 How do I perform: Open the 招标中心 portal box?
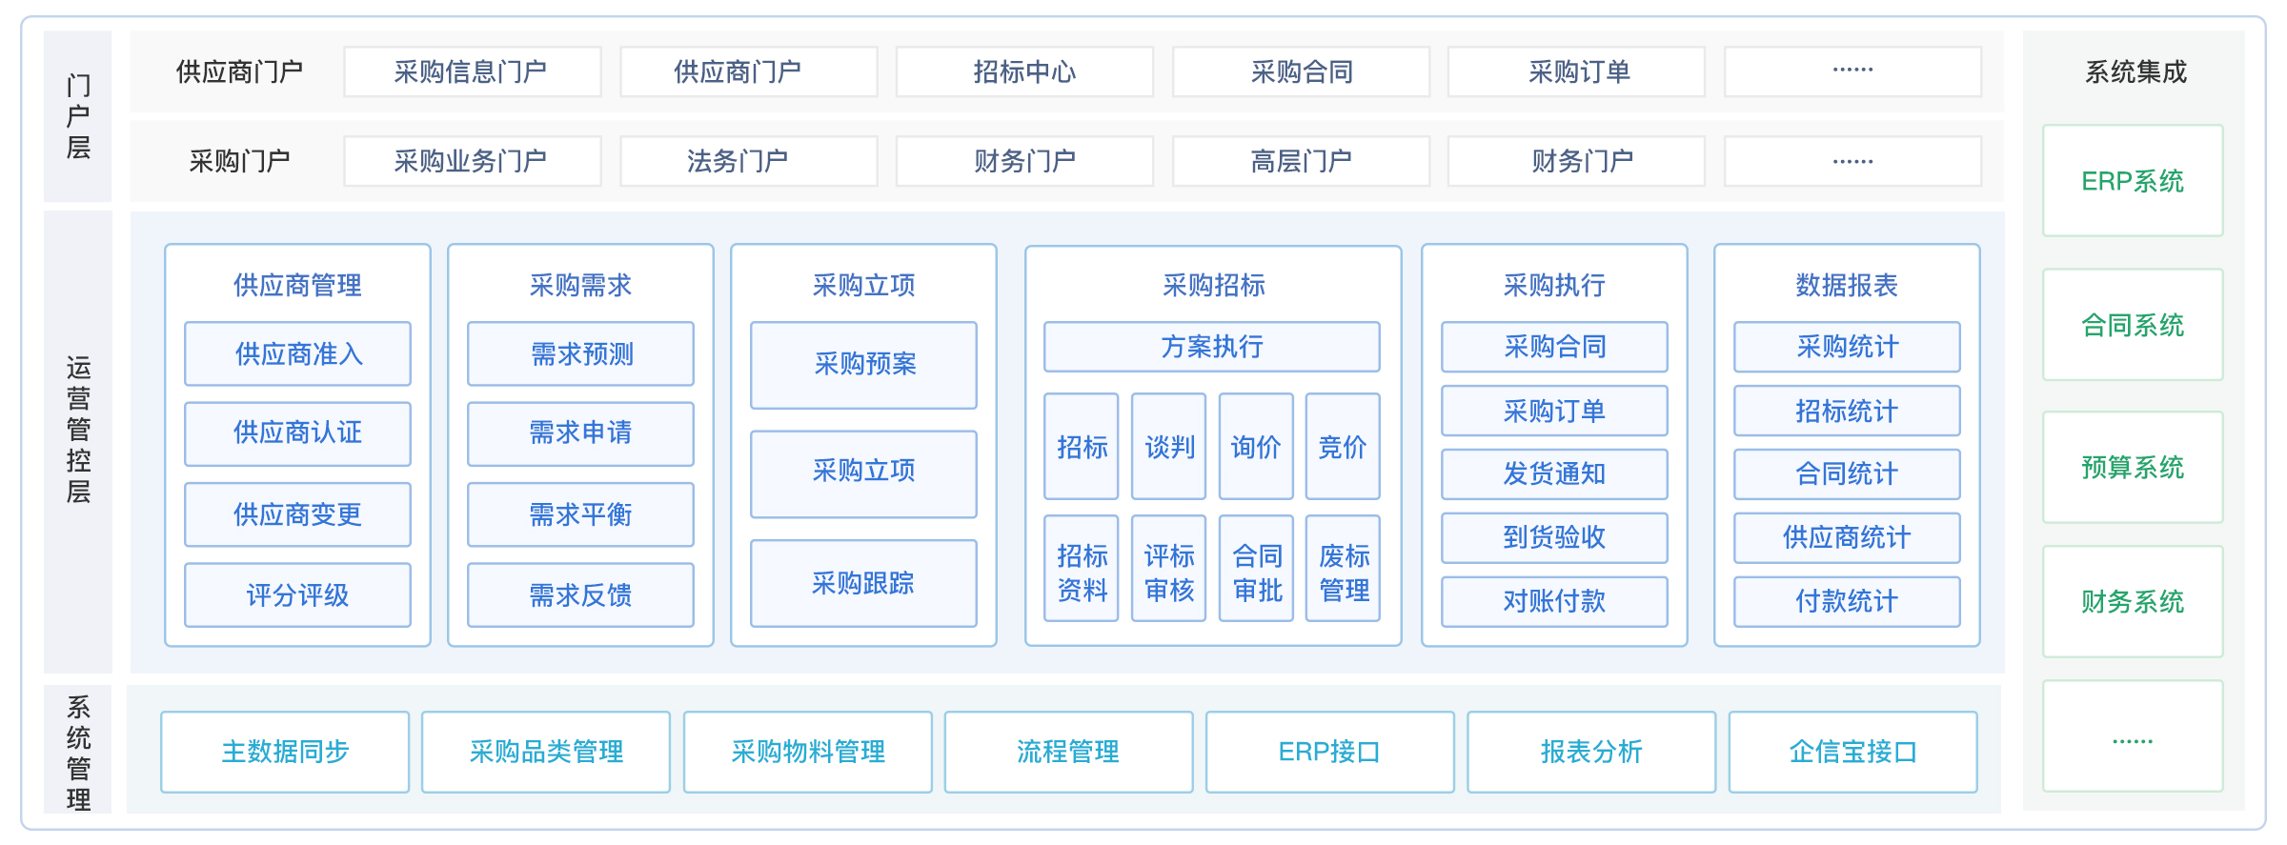click(x=1023, y=72)
